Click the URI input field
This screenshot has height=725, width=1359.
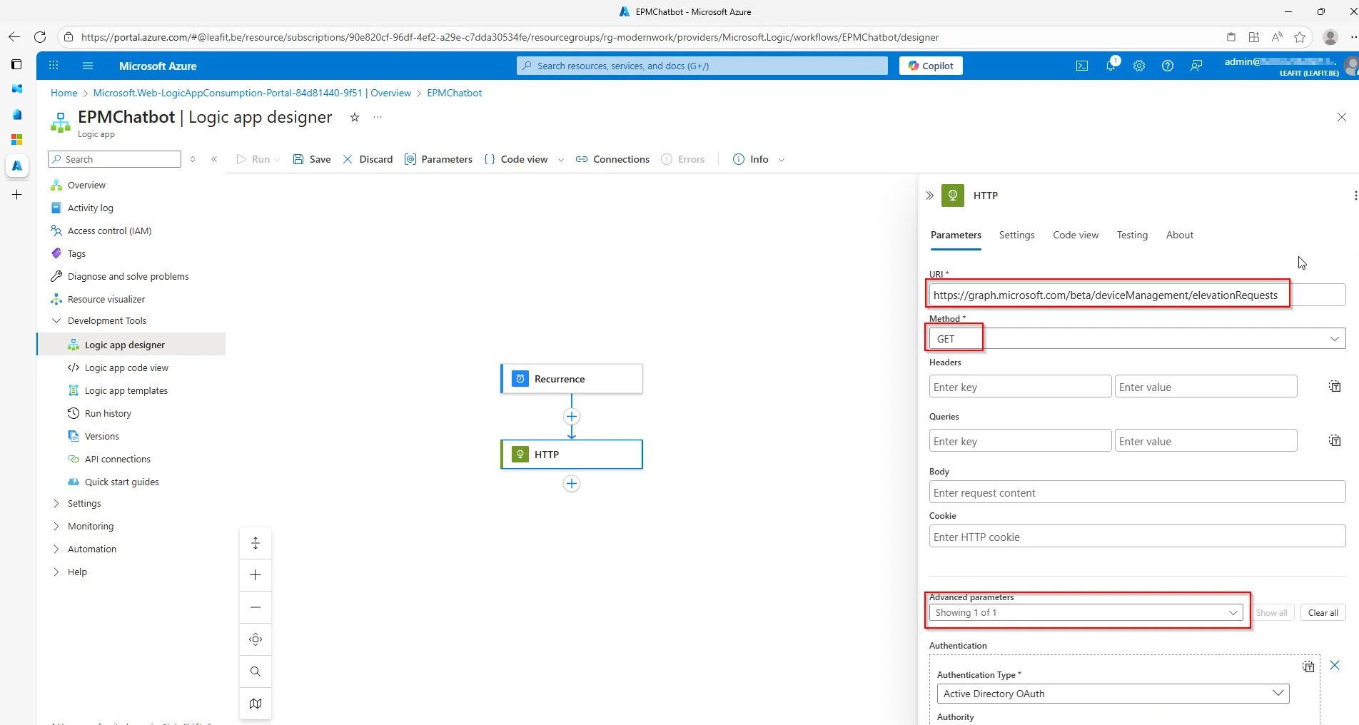click(x=1137, y=295)
